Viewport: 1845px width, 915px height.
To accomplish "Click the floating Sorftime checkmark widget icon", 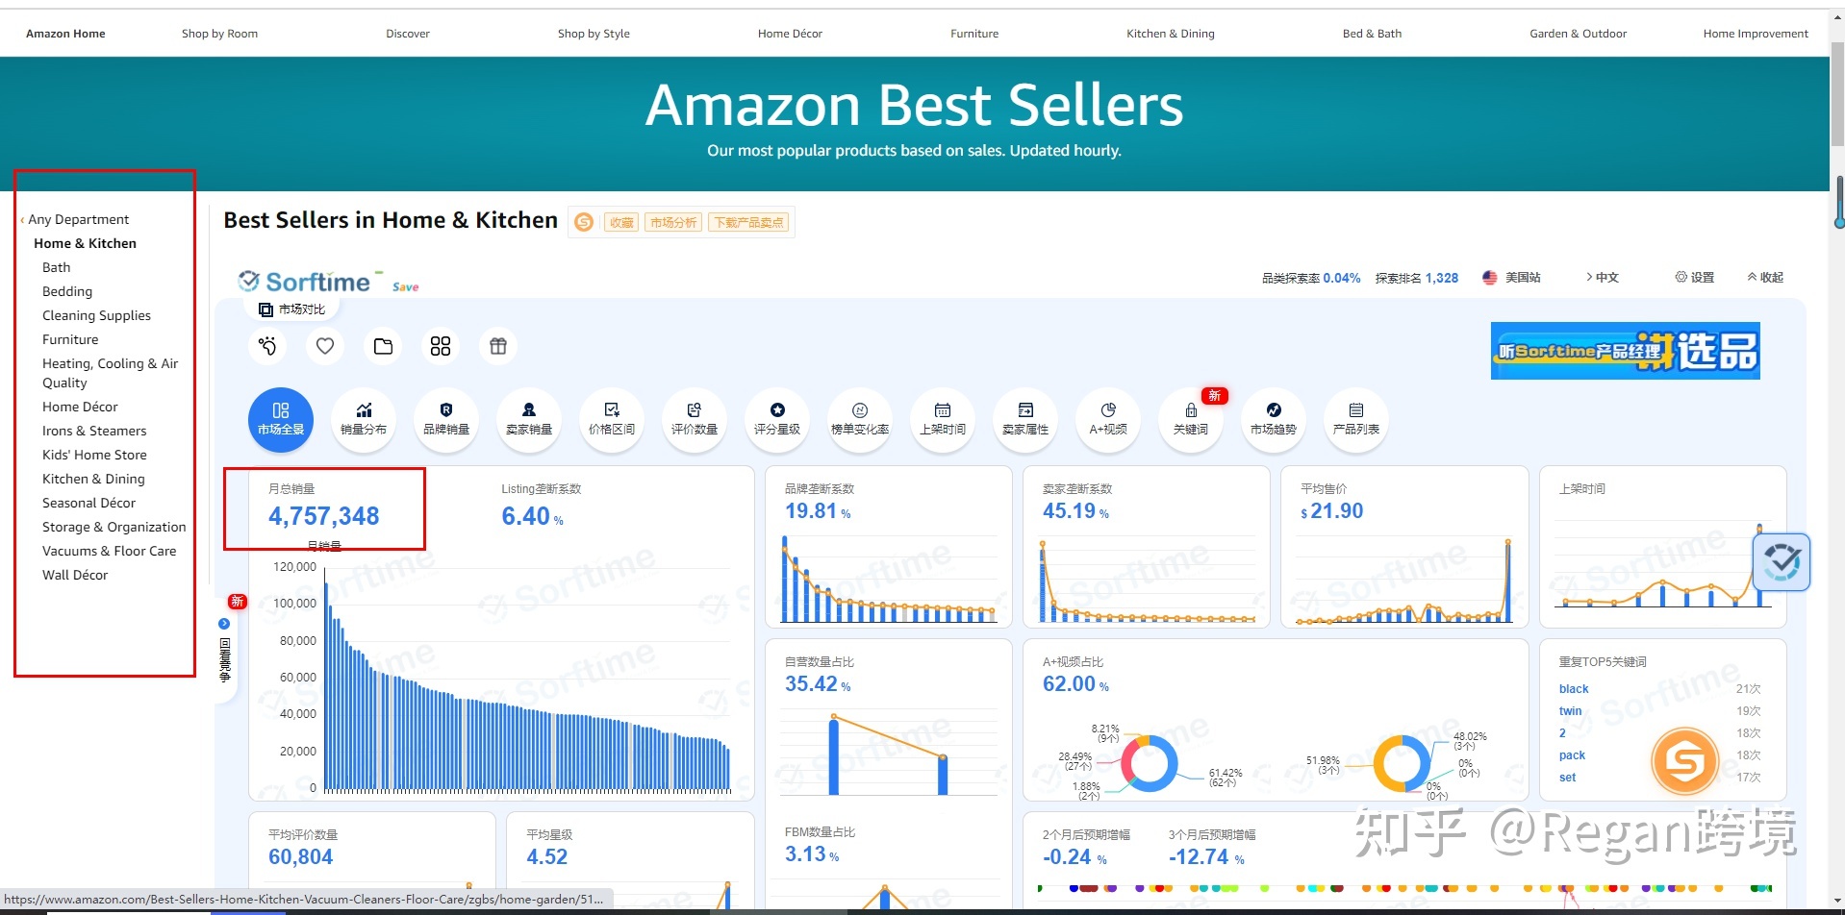I will 1782,562.
